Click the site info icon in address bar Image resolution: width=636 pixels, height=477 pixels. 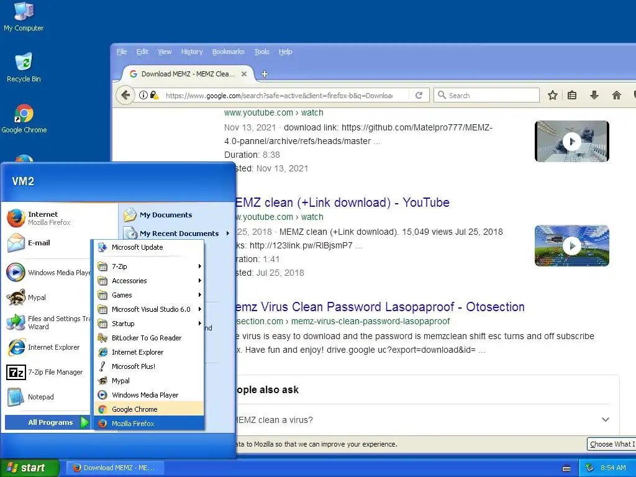point(143,95)
